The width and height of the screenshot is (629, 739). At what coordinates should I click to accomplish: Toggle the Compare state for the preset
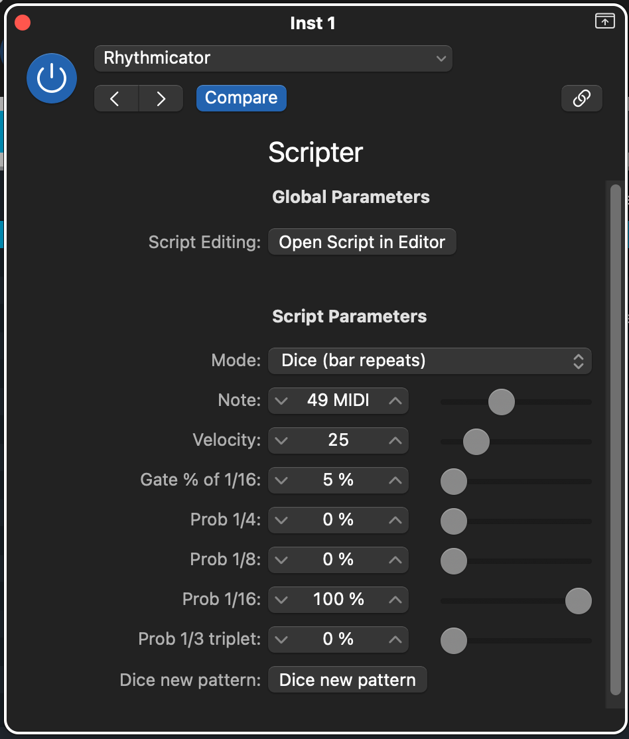[241, 98]
